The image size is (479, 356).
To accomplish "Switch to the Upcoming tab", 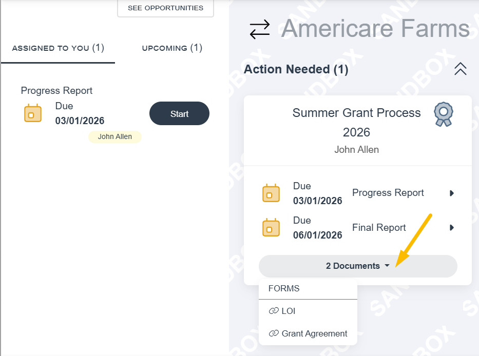I will coord(172,48).
